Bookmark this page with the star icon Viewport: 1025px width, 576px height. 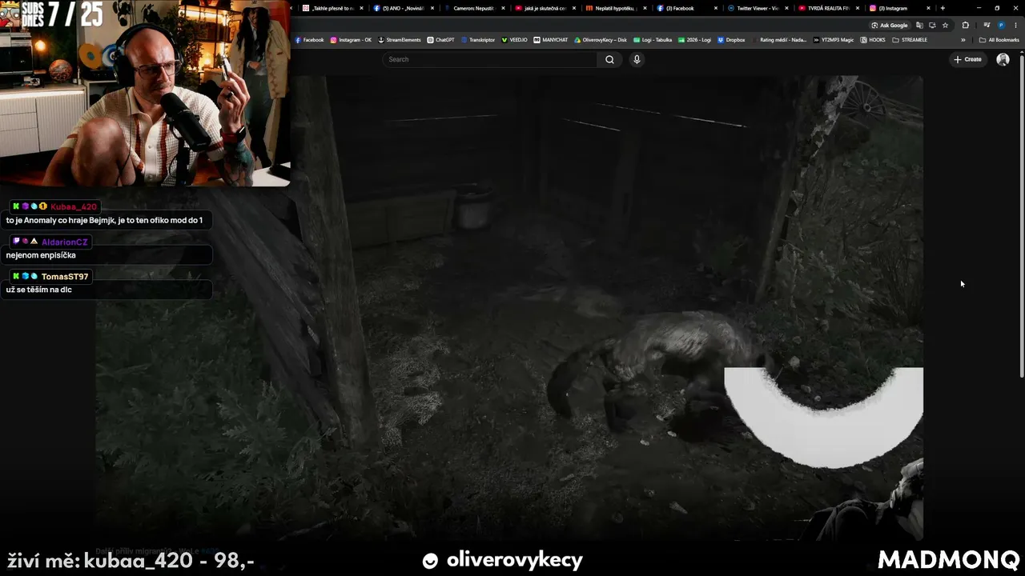click(x=945, y=25)
